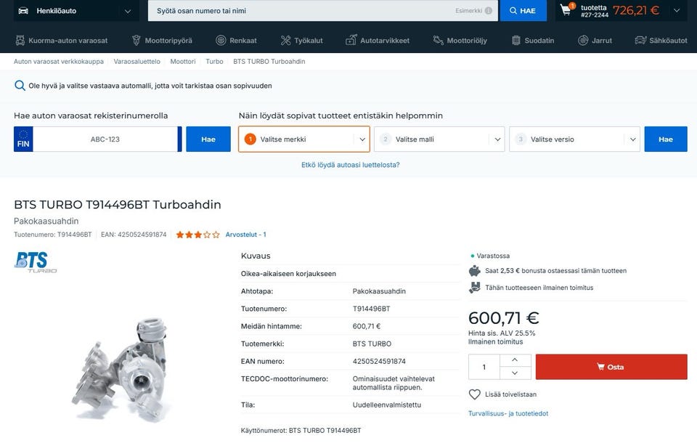Open Sähköautot category
The height and width of the screenshot is (446, 697).
point(661,41)
